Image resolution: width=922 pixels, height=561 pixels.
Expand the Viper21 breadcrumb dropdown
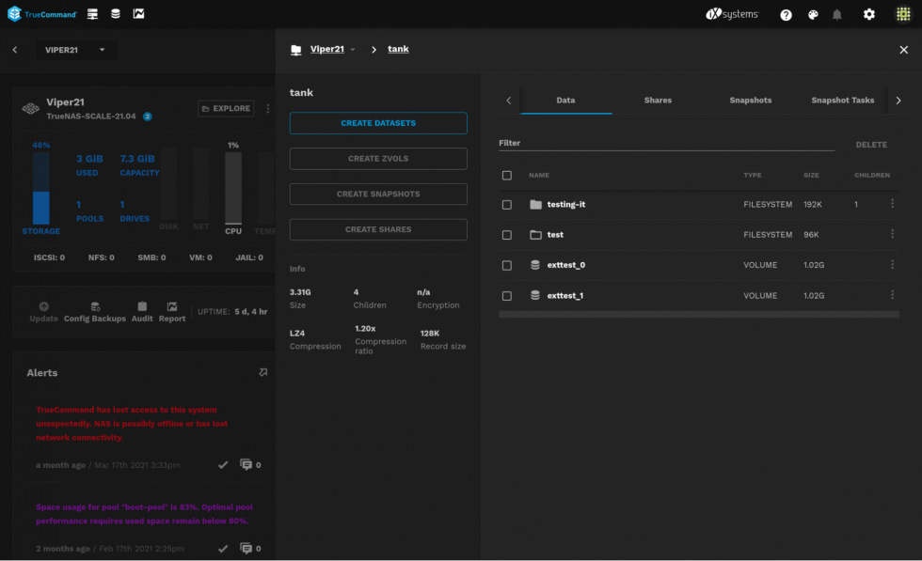click(353, 50)
